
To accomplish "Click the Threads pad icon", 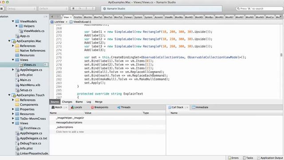I will coord(118,107).
